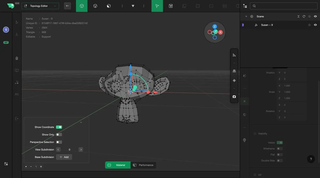Enable the Perspective Selection toggle
The image size is (320, 178).
(59, 142)
